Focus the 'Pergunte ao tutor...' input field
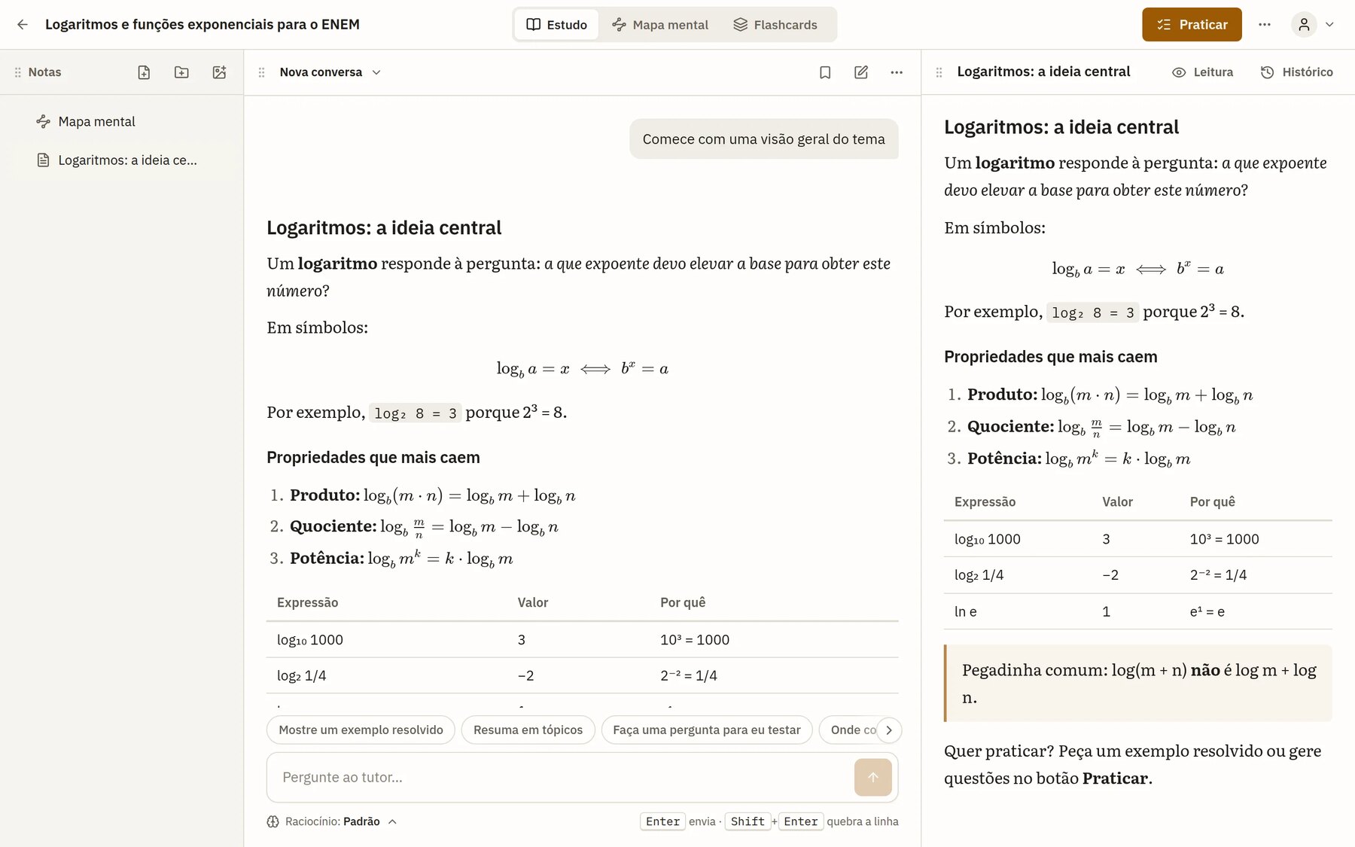 coord(560,777)
